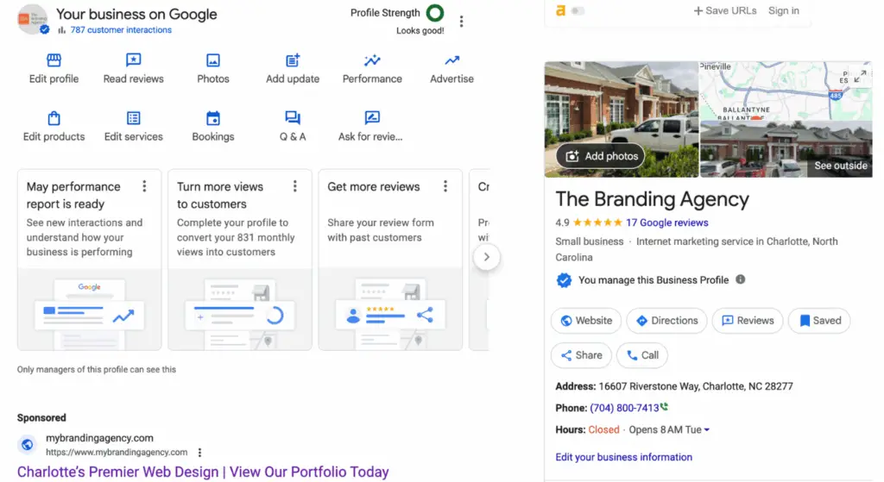Expand the map with corner arrows icon
This screenshot has height=482, width=884.
tap(860, 77)
